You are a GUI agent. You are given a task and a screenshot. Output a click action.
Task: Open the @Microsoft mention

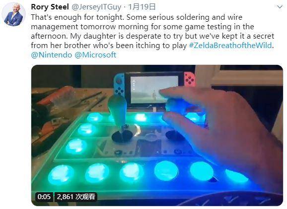[x=95, y=55]
